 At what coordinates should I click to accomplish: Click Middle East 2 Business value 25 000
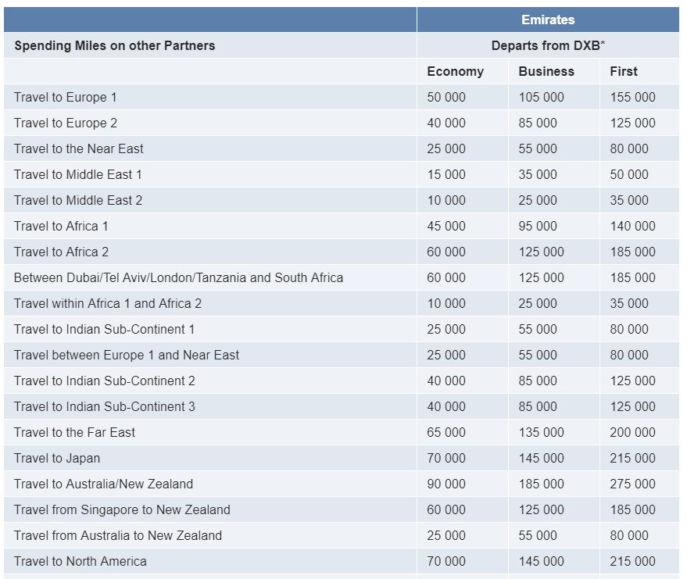pos(538,201)
